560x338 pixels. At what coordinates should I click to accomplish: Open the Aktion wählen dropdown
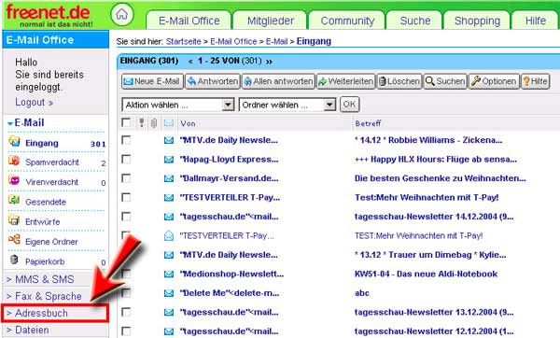(x=178, y=106)
